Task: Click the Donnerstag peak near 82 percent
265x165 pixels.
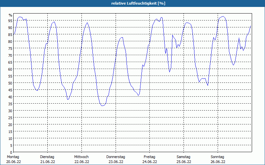Action: click(x=122, y=37)
